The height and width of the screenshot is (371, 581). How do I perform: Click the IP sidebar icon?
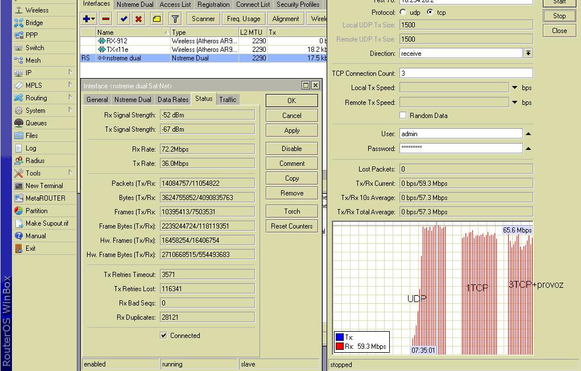click(19, 73)
